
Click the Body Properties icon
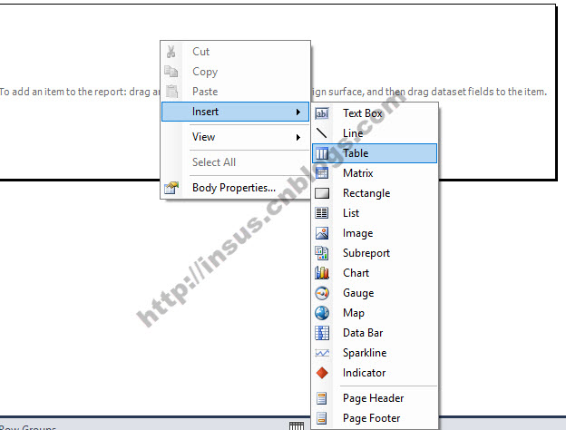pyautogui.click(x=171, y=188)
